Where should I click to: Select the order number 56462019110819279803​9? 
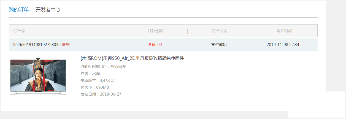tap(37, 45)
